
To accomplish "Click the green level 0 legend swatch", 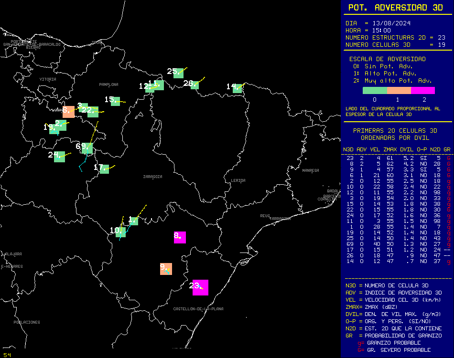I will coord(375,90).
